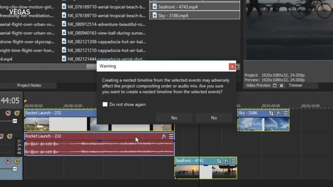Open the Rocket Launch audio event menu

(x=171, y=136)
